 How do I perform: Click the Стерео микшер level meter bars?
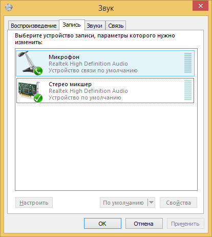188,90
